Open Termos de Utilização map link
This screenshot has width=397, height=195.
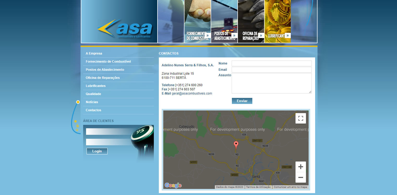pyautogui.click(x=258, y=187)
